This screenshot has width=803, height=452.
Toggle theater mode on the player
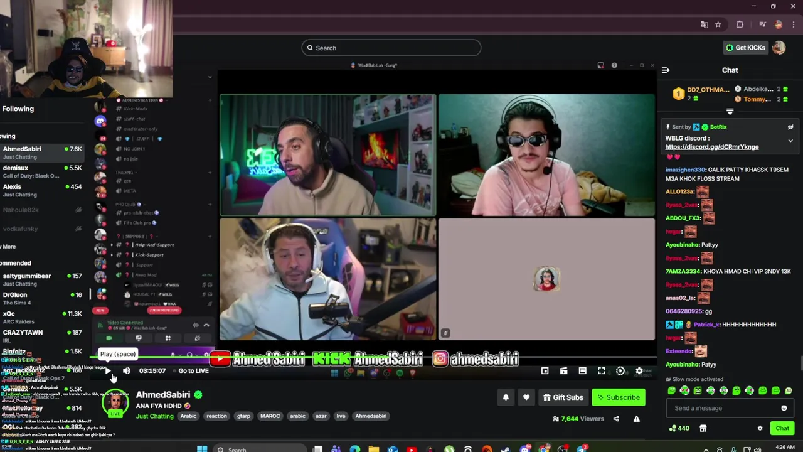(582, 371)
